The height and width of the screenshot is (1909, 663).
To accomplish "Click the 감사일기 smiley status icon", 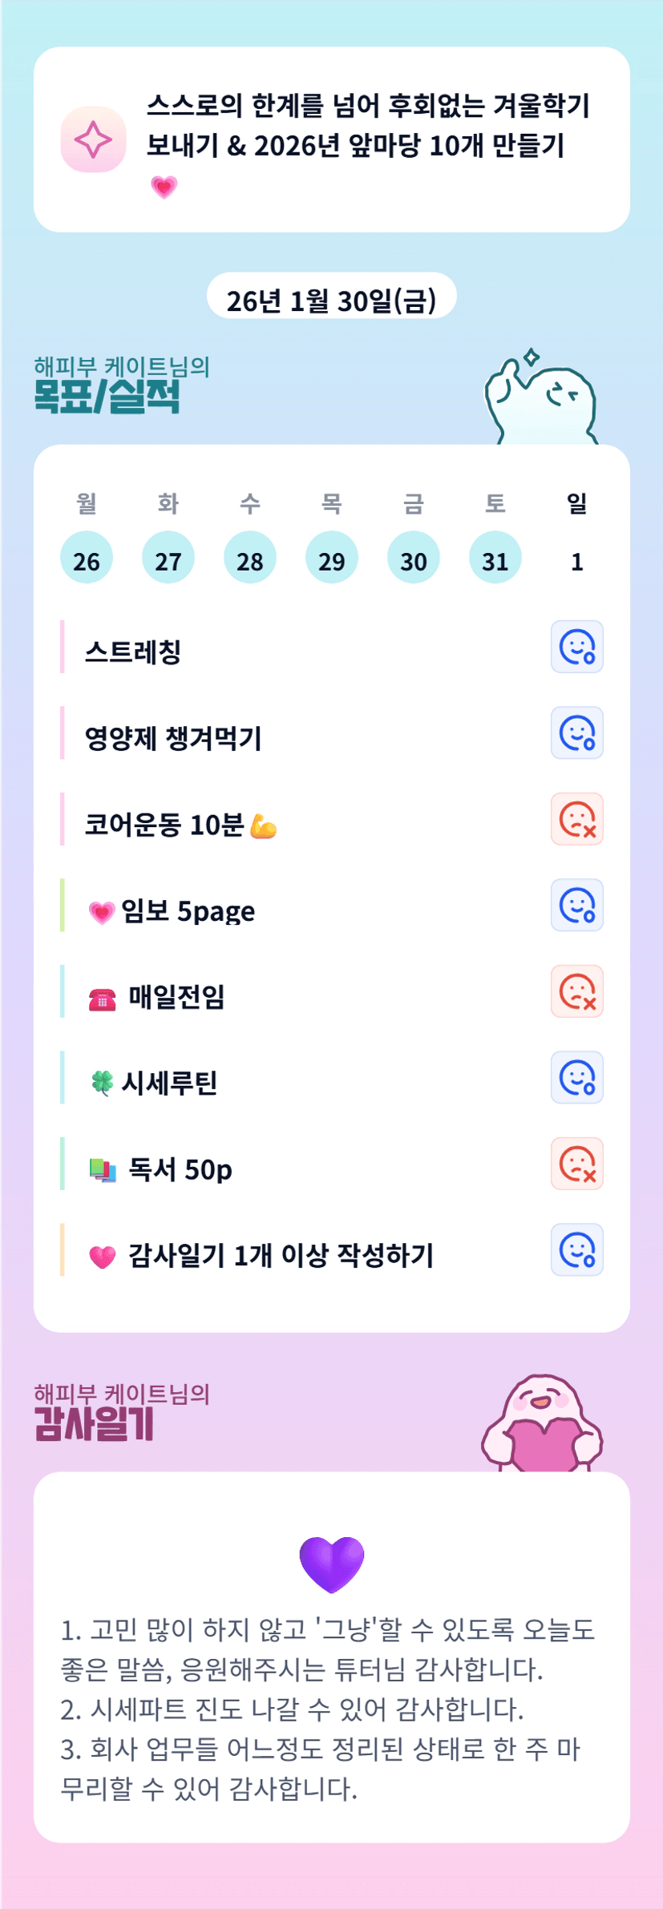I will 576,1249.
